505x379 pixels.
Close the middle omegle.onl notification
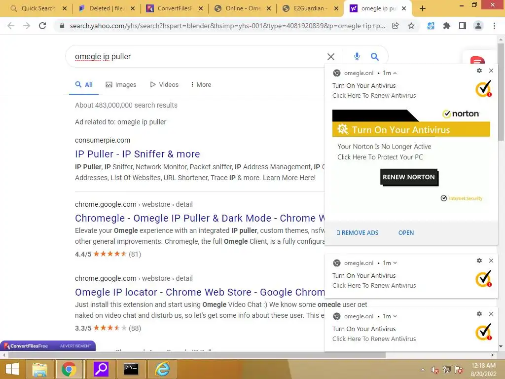click(x=491, y=261)
